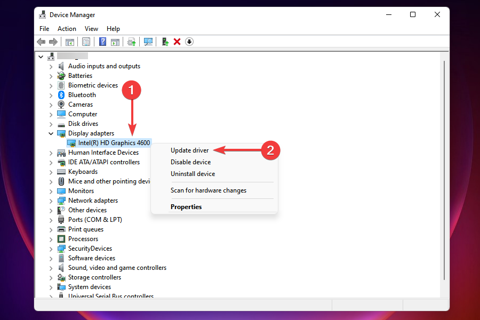Image resolution: width=480 pixels, height=320 pixels.
Task: Click the Show/Hide Action Pane toolbar icon
Action: [115, 42]
